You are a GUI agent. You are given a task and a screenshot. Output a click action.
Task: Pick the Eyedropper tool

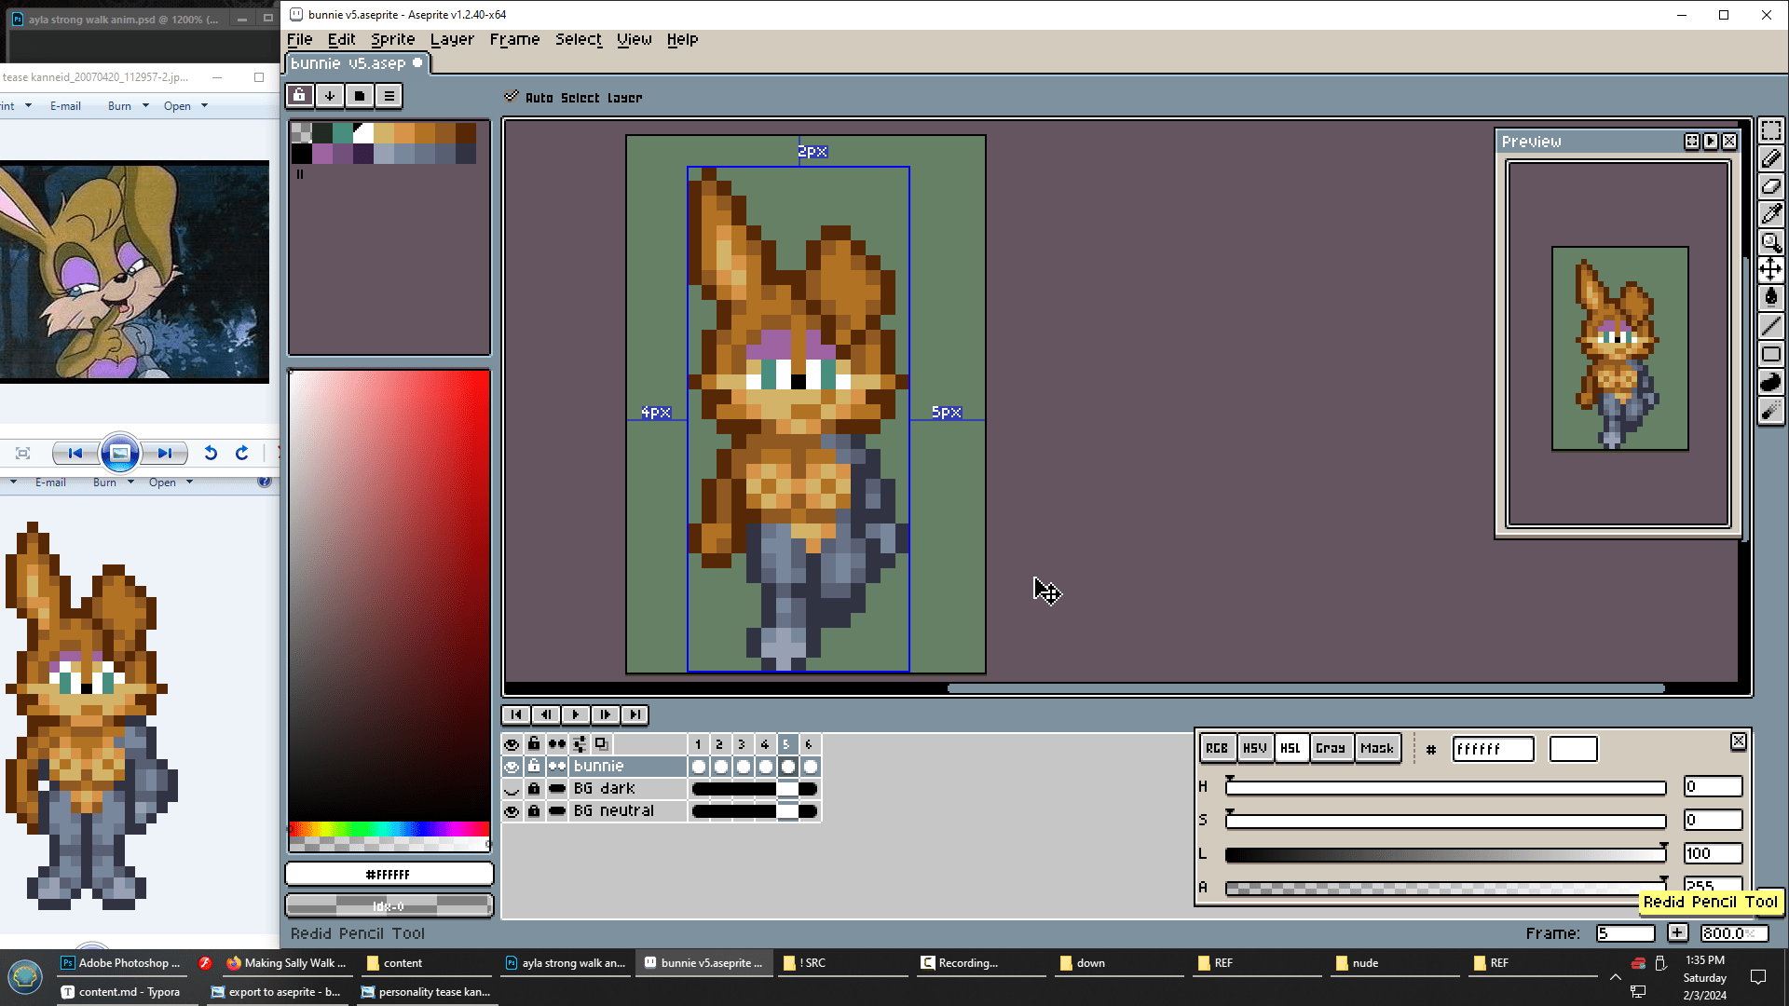[1770, 214]
